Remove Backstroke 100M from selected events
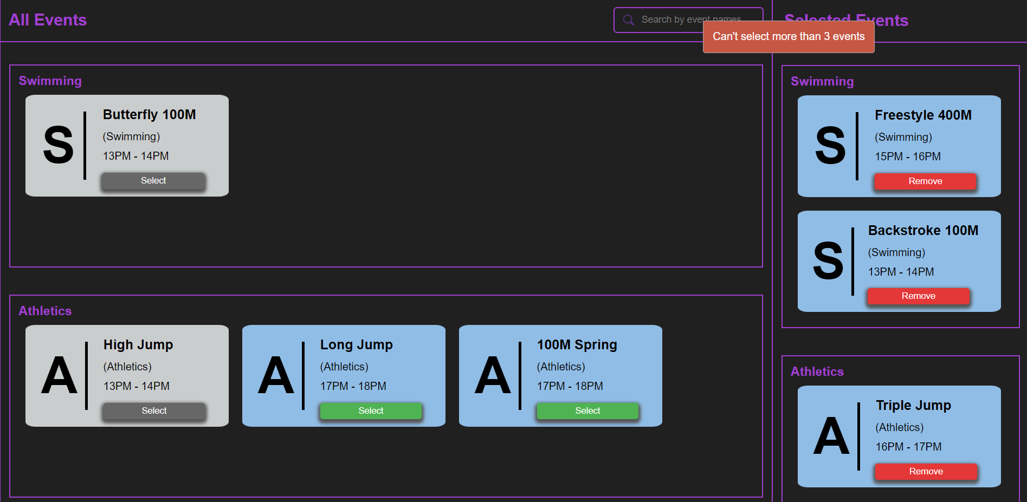1027x502 pixels. coord(918,296)
